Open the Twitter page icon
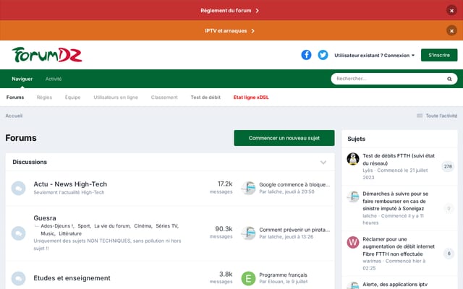Image resolution: width=463 pixels, height=289 pixels. (x=323, y=55)
